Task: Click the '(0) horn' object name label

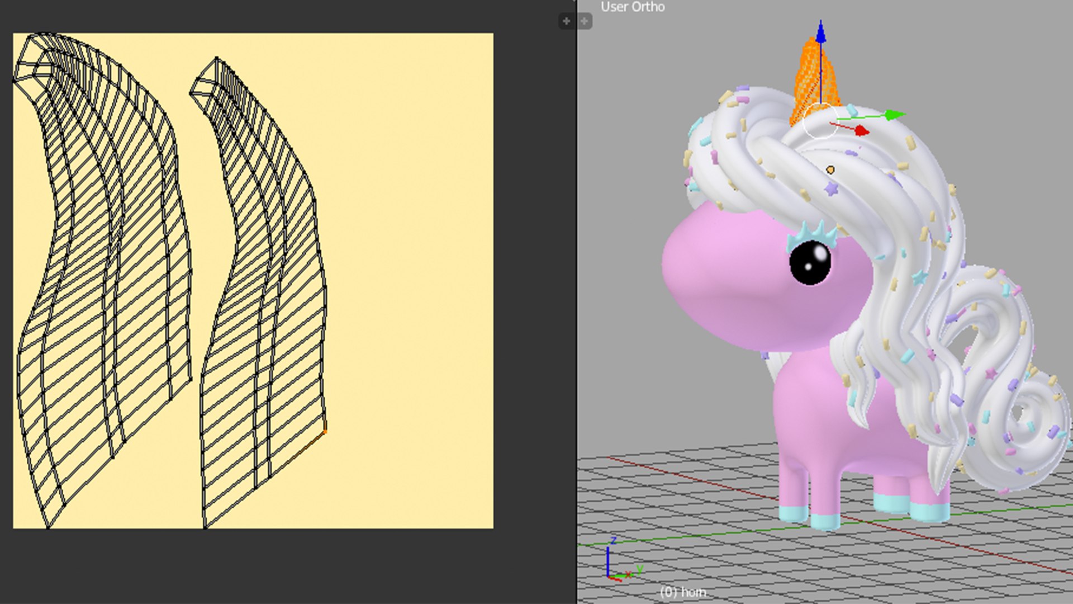Action: pyautogui.click(x=683, y=592)
